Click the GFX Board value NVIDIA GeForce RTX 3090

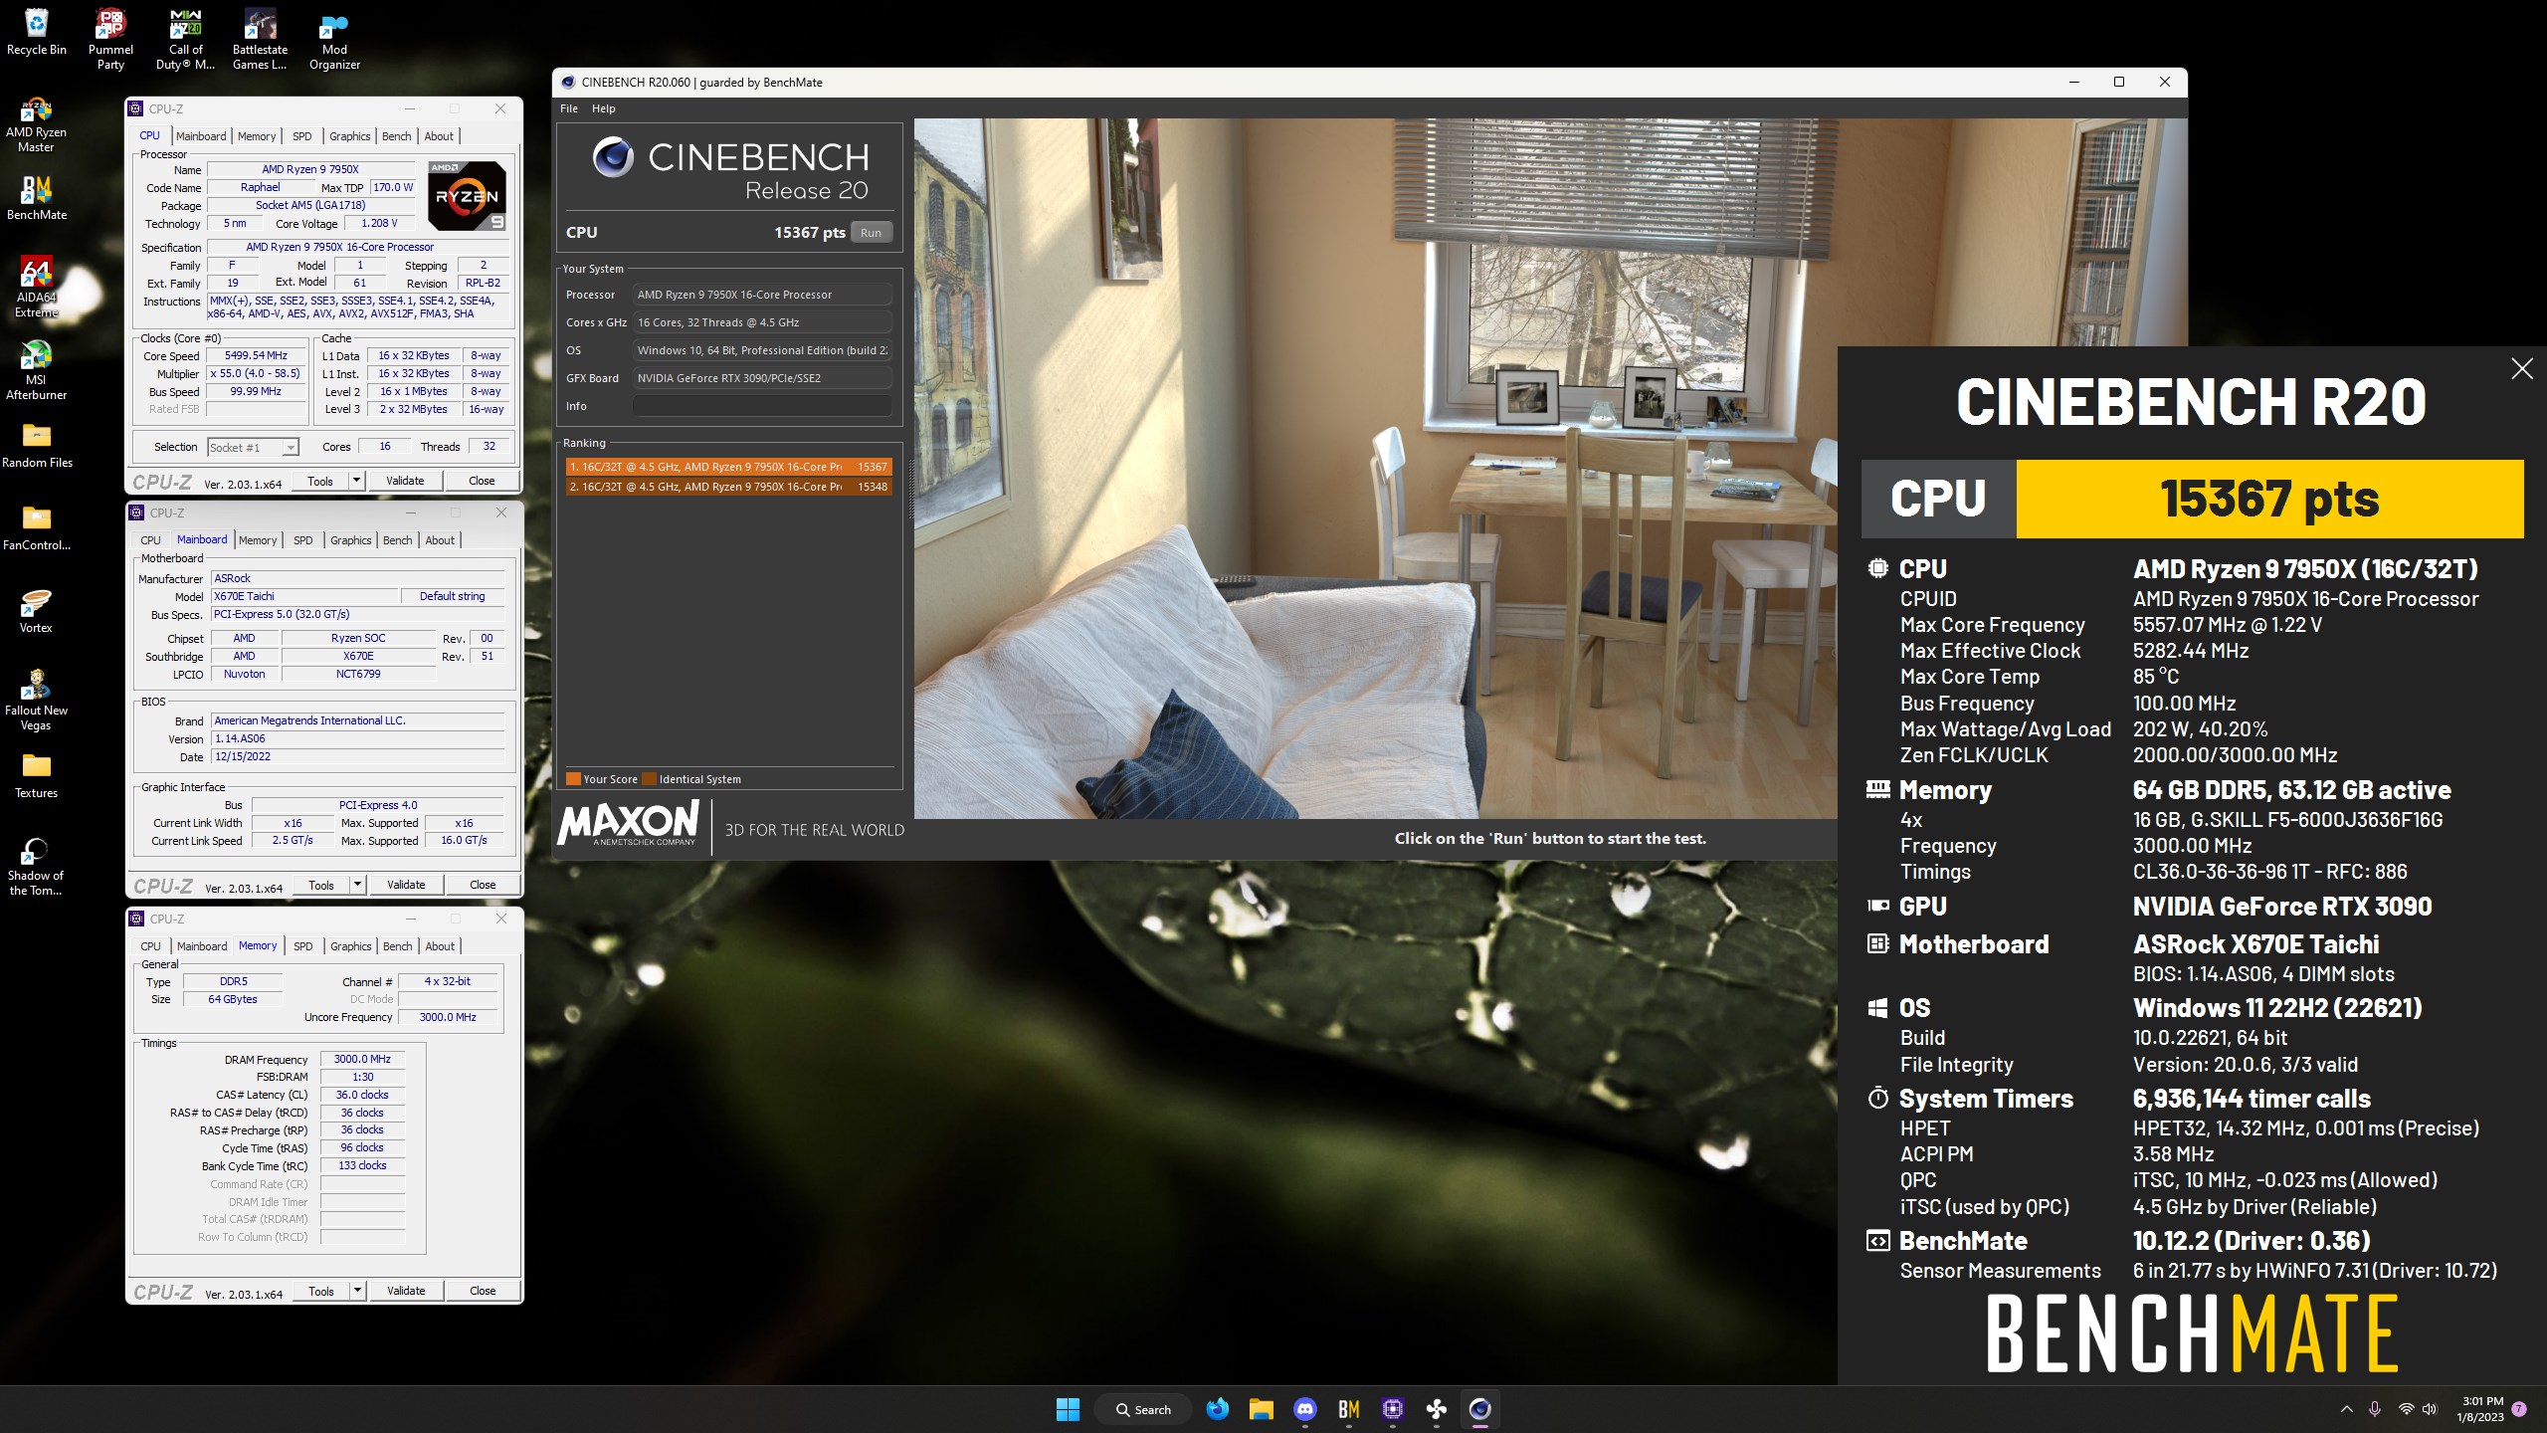coord(762,378)
